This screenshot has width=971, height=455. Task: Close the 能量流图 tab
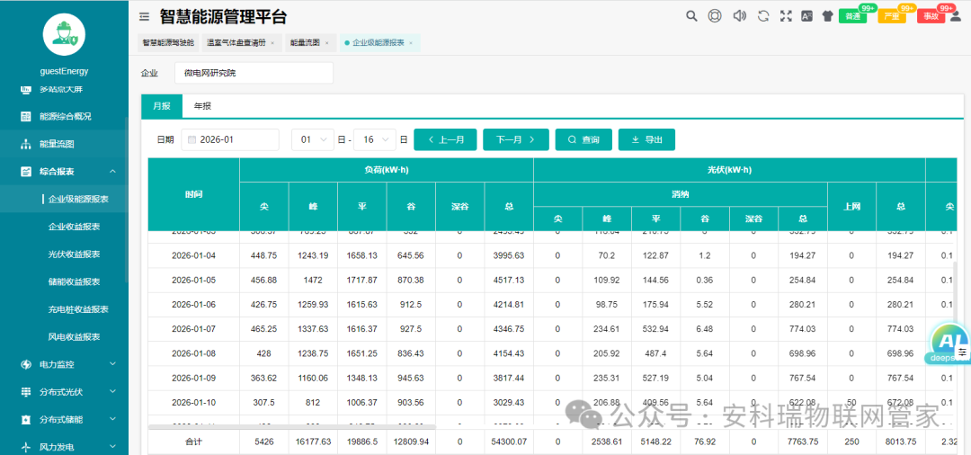click(x=327, y=43)
